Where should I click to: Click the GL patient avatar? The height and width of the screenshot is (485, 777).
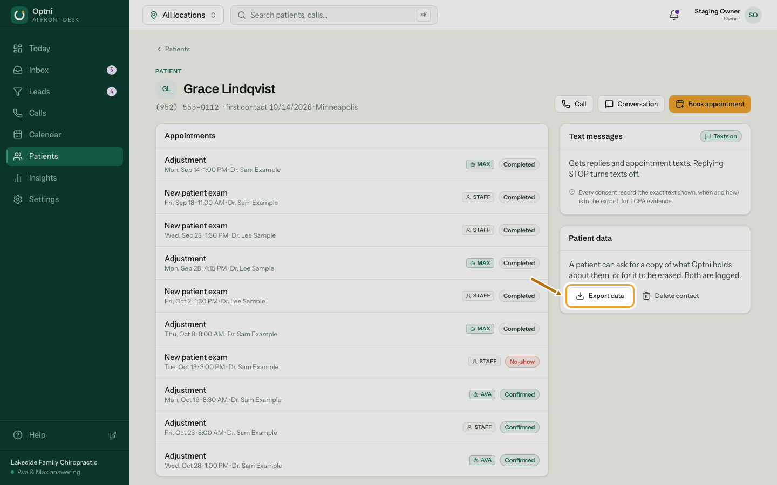[166, 89]
